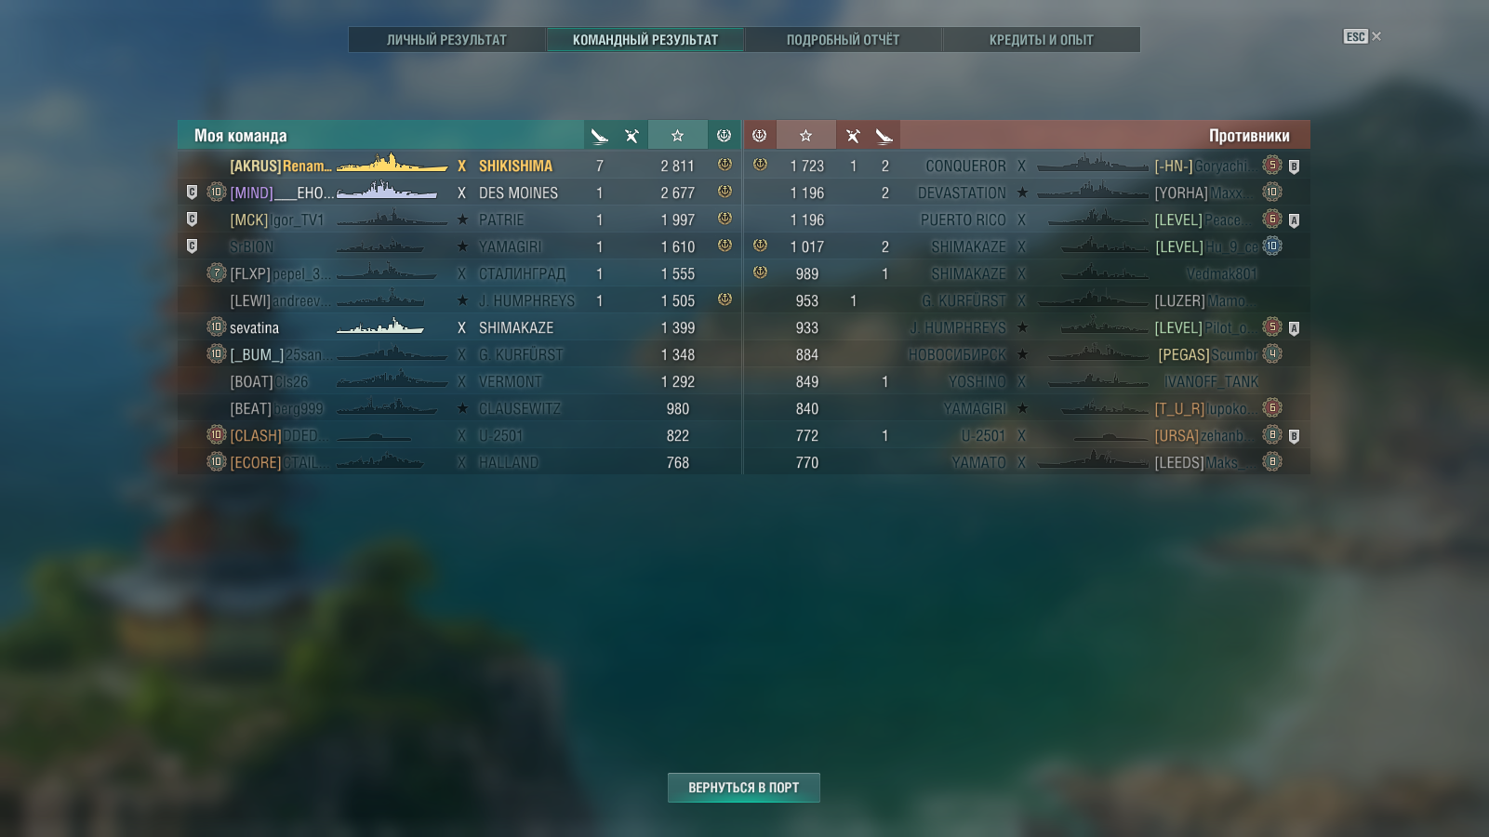Select the Командный результат tab
Image resolution: width=1489 pixels, height=837 pixels.
point(645,40)
